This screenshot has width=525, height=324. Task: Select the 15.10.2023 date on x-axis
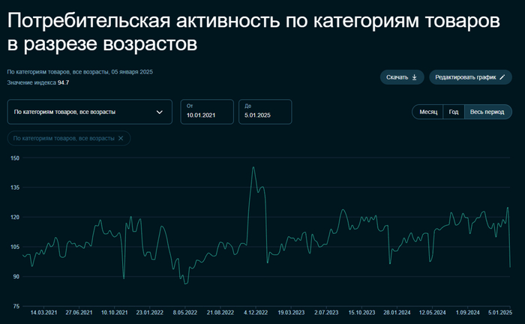click(x=361, y=312)
